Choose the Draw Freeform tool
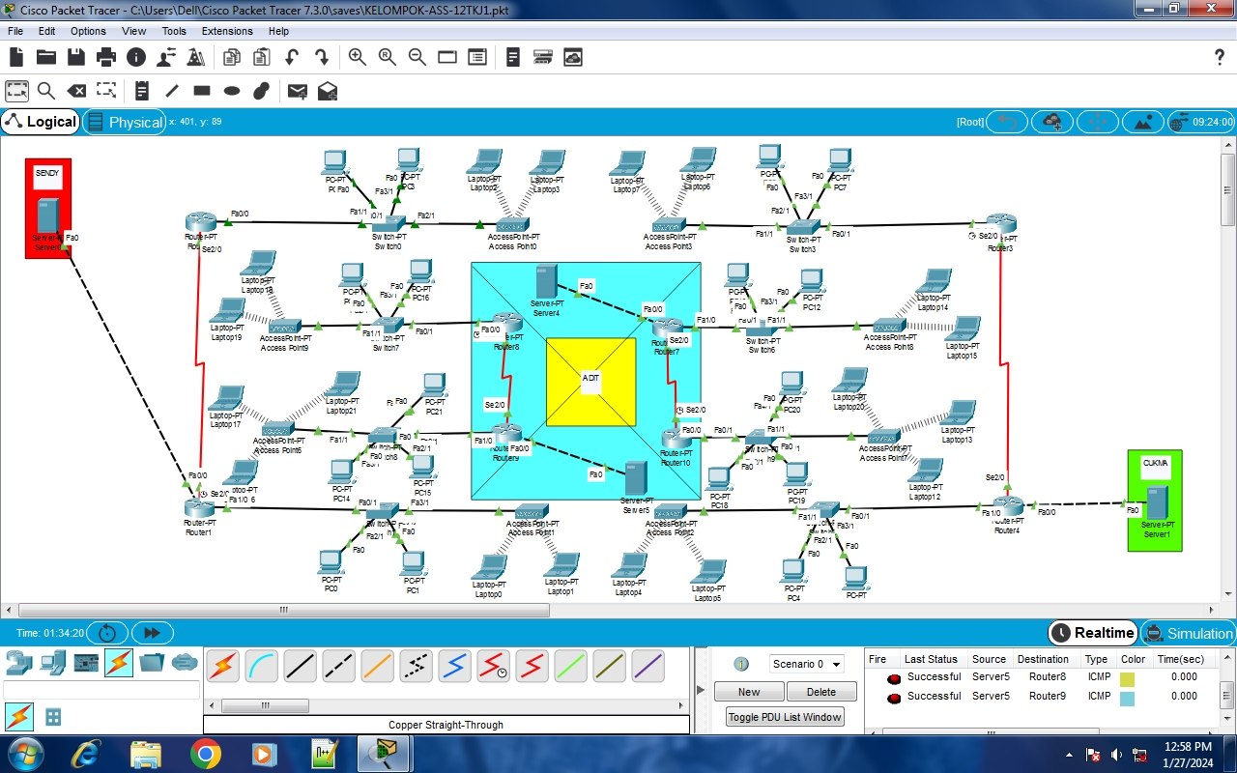Image resolution: width=1237 pixels, height=773 pixels. 261,91
